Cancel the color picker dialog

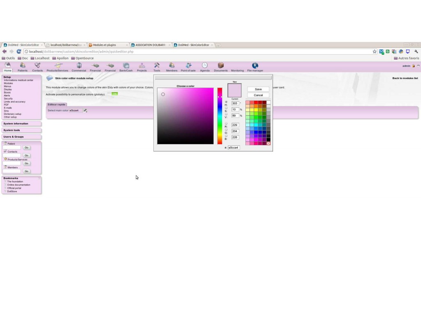pos(258,95)
